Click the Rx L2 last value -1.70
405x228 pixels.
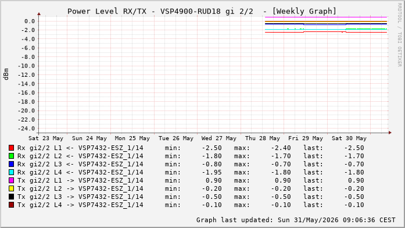click(x=354, y=156)
